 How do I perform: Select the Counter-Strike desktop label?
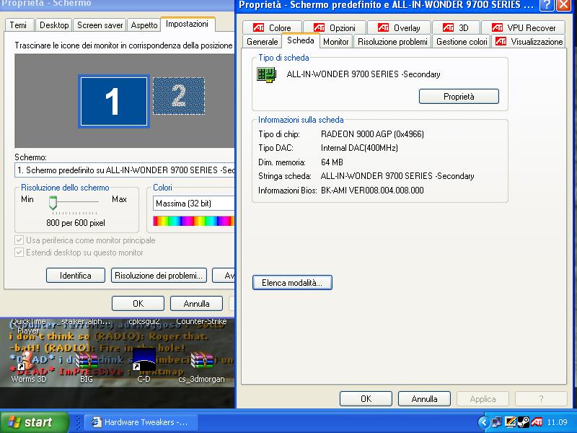coord(201,321)
